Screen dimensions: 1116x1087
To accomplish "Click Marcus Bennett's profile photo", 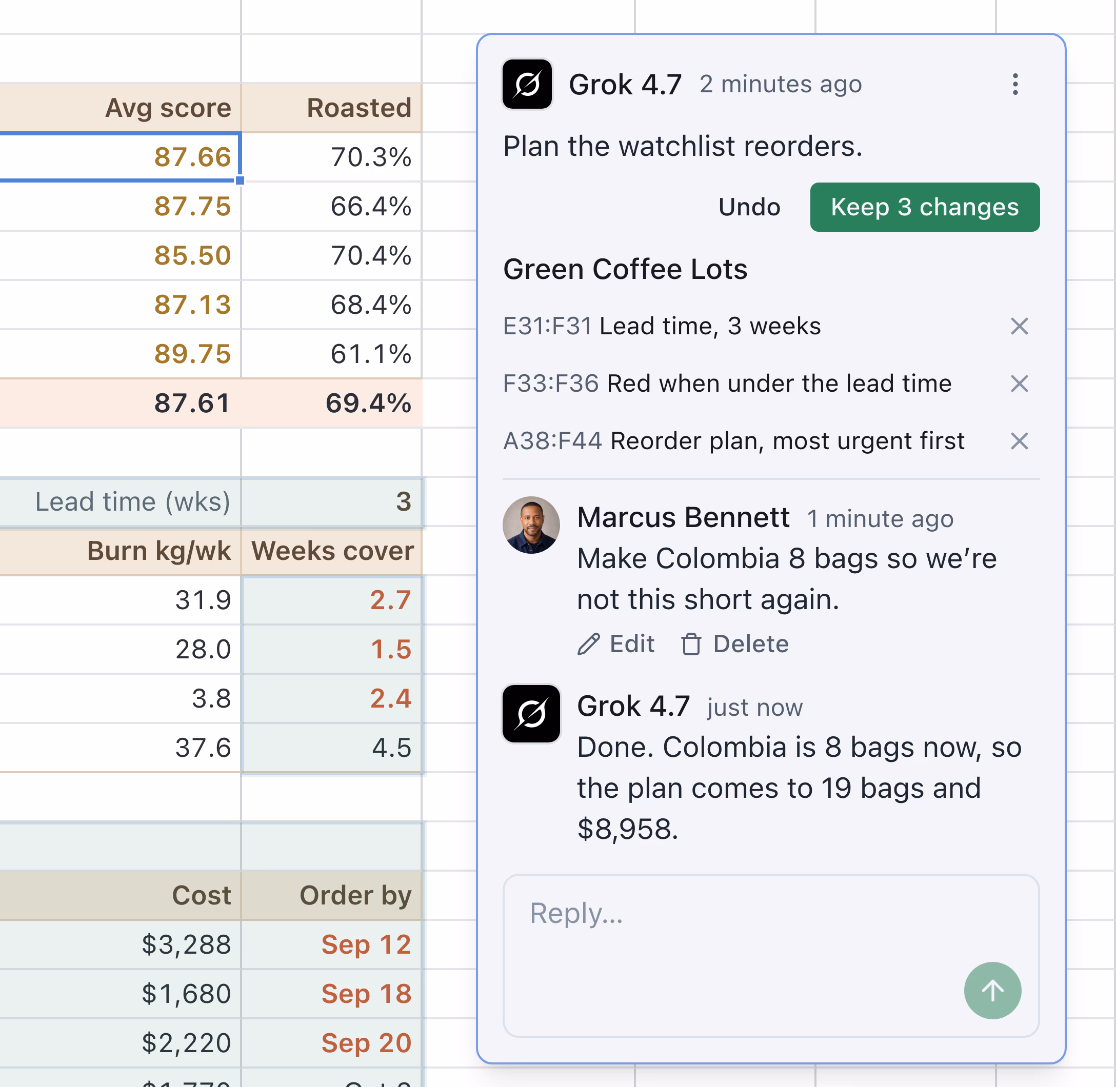I will [x=531, y=525].
